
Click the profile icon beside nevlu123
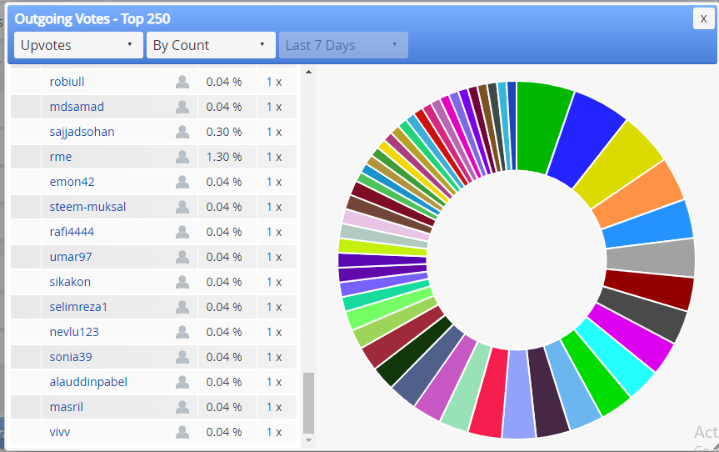(x=182, y=332)
